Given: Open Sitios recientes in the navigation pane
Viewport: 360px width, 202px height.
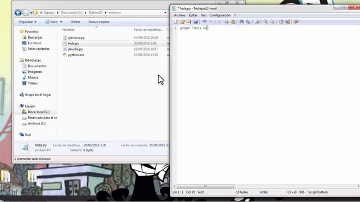Looking at the screenshot, I should point(38,49).
